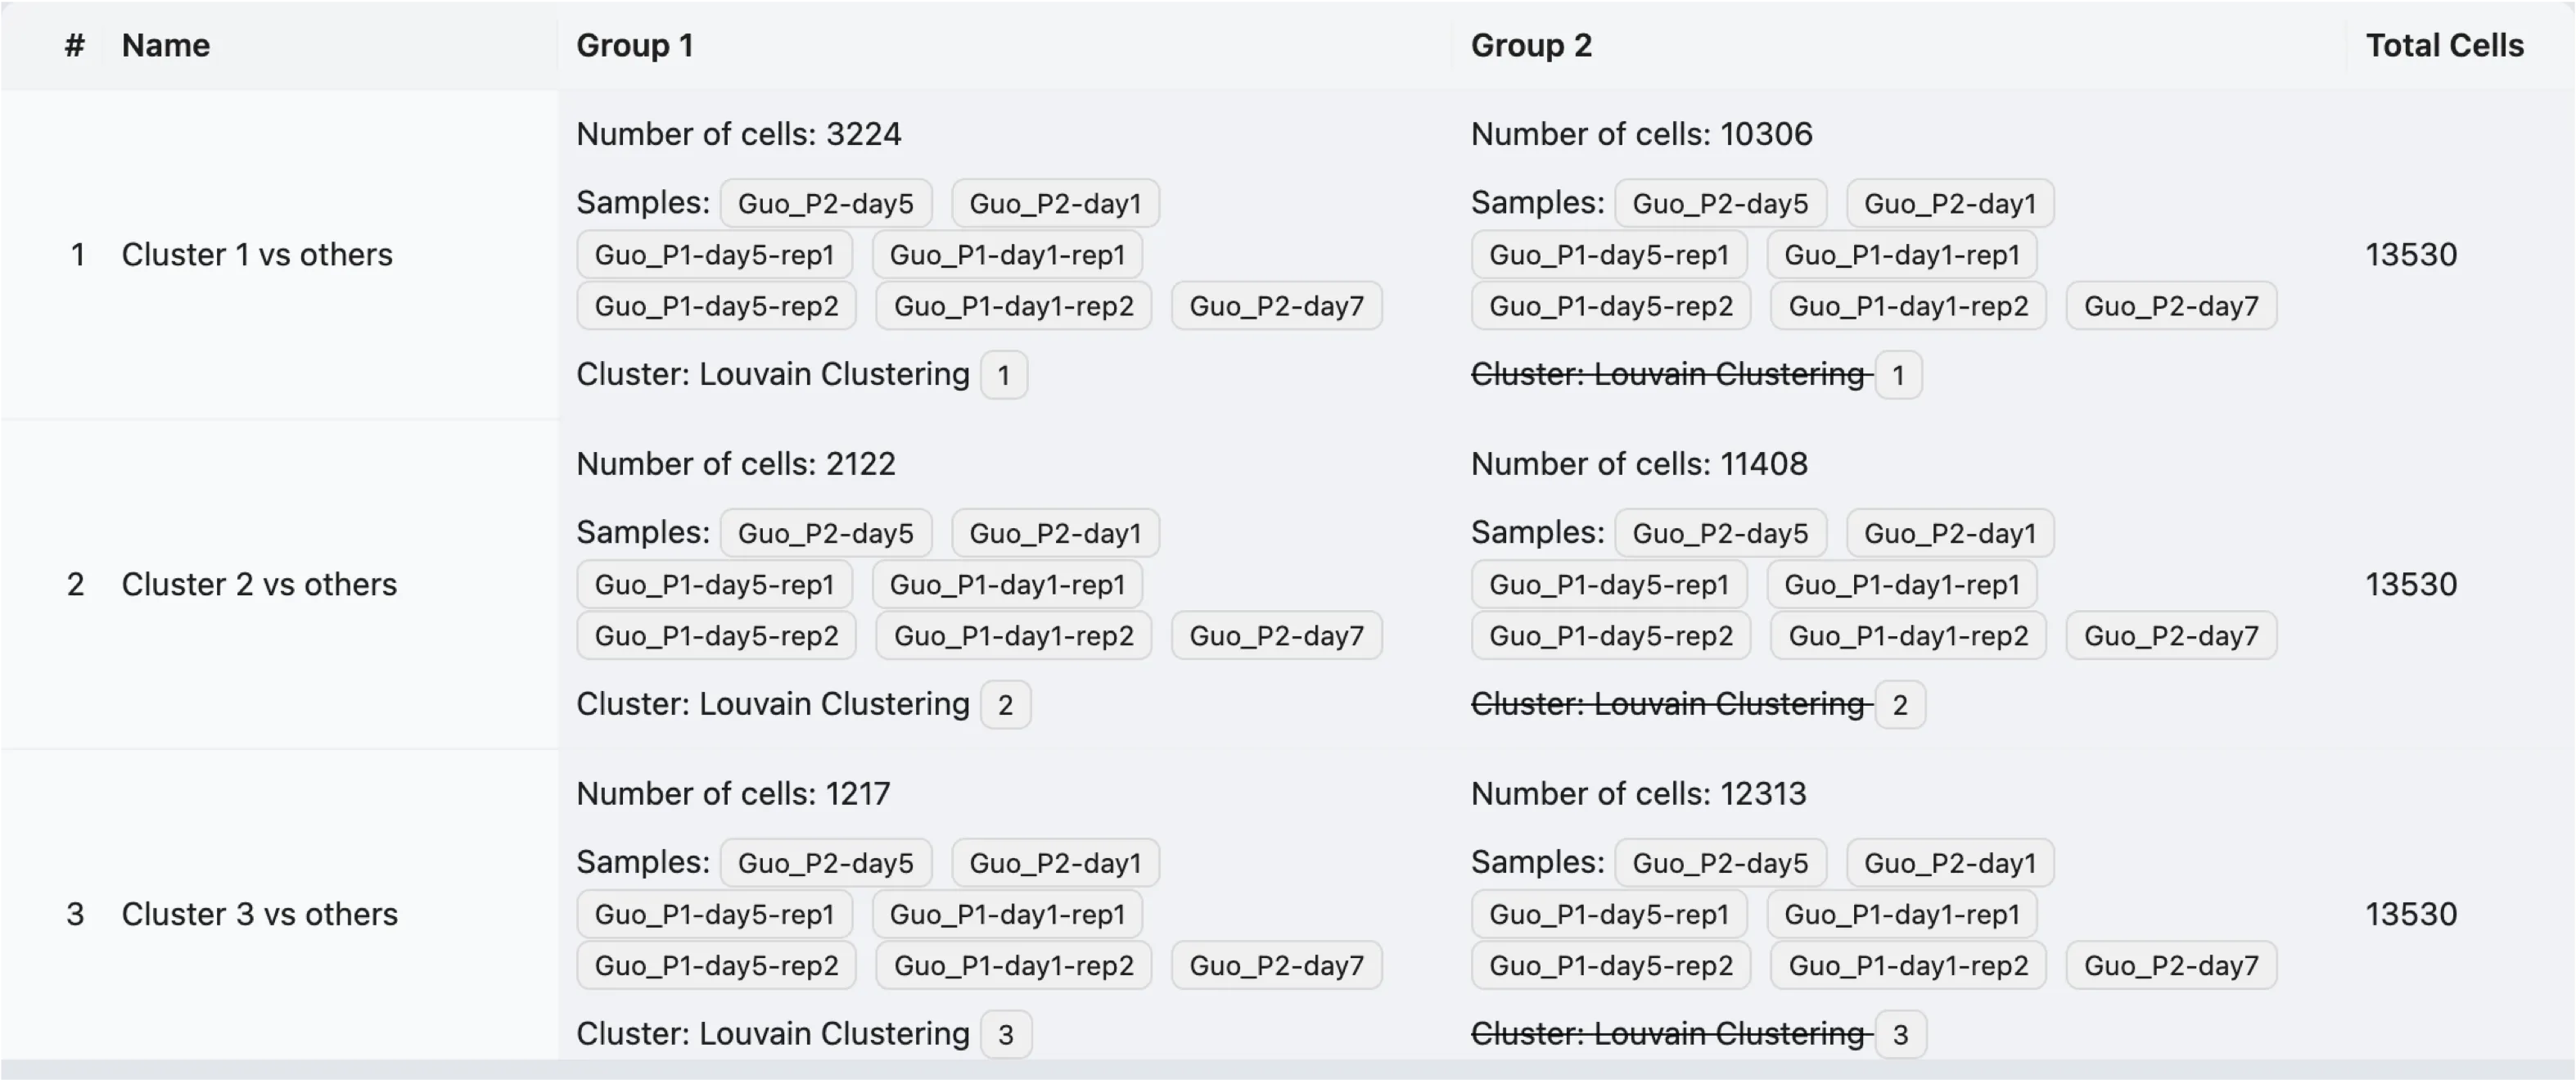The height and width of the screenshot is (1080, 2576).
Task: Click Guo_P2-day7 tag in Cluster 3 Group 2
Action: [x=2171, y=966]
